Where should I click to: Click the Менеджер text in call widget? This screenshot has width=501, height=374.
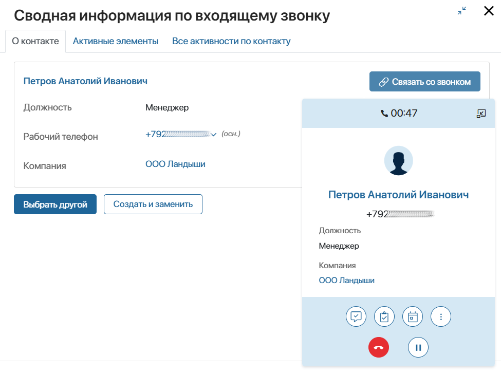(339, 246)
